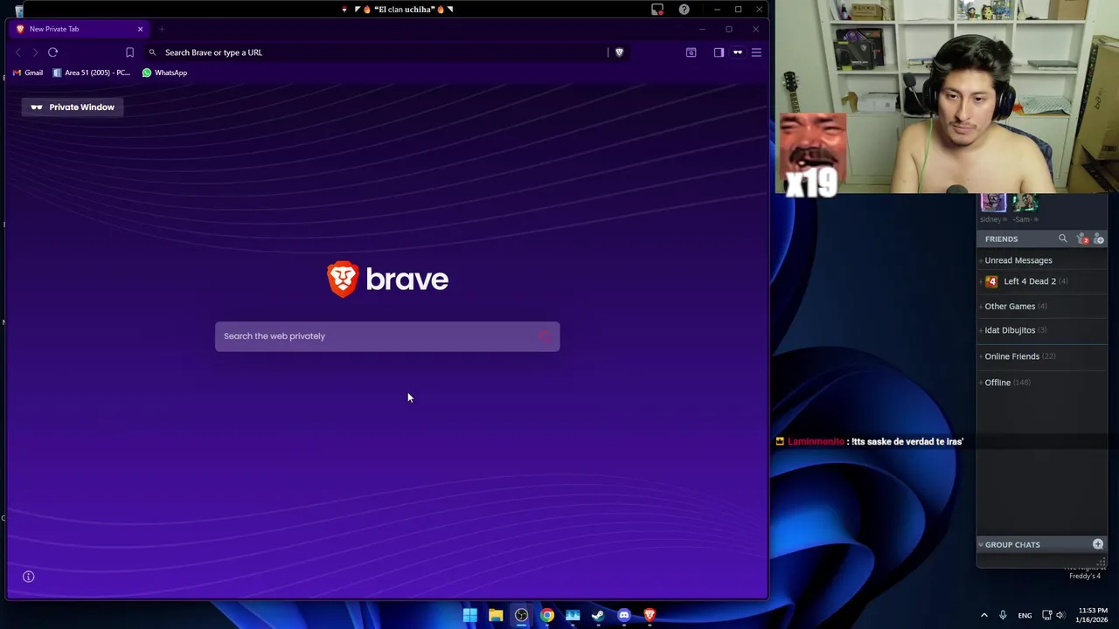Open the Area 51 (2005) bookmark

coord(92,73)
